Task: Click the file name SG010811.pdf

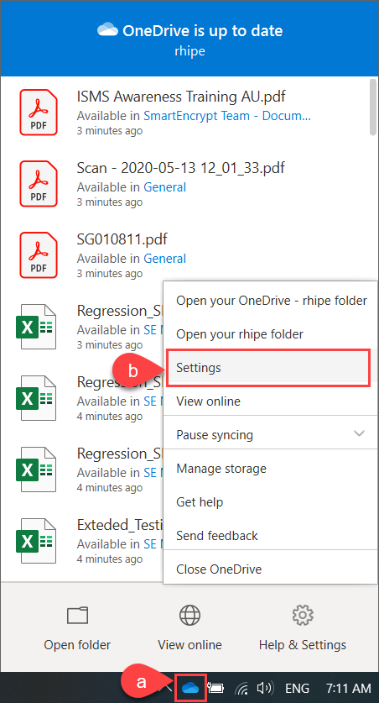Action: 122,239
